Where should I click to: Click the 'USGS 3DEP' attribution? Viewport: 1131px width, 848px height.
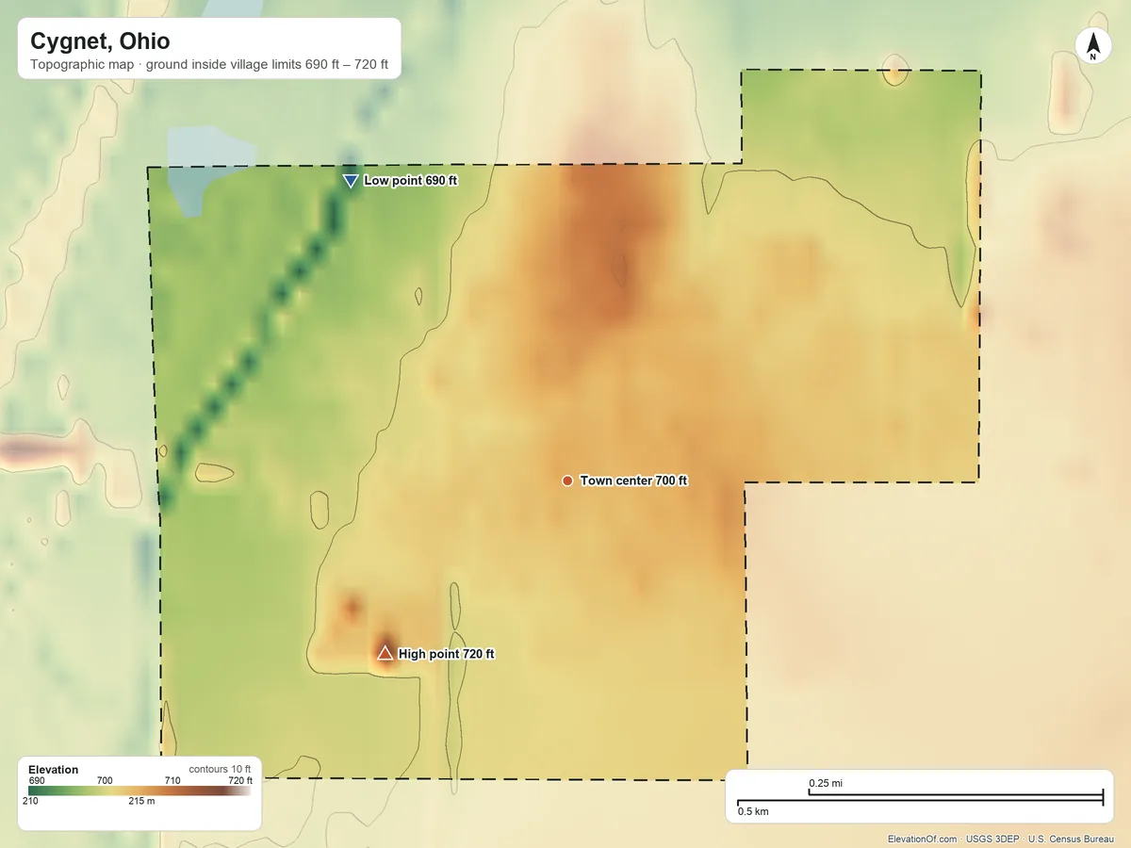tap(992, 839)
